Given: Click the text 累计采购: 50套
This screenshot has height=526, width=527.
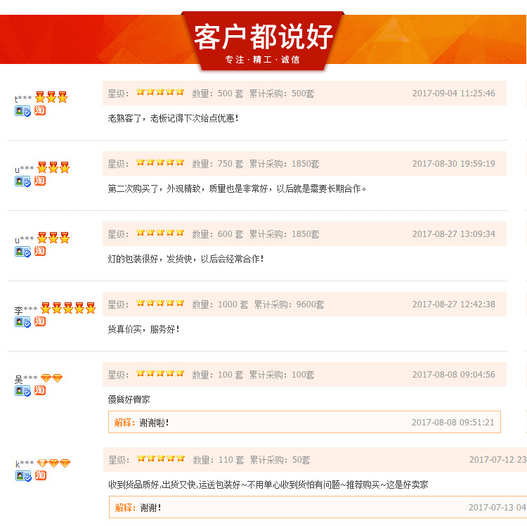Looking at the screenshot, I should (x=280, y=460).
